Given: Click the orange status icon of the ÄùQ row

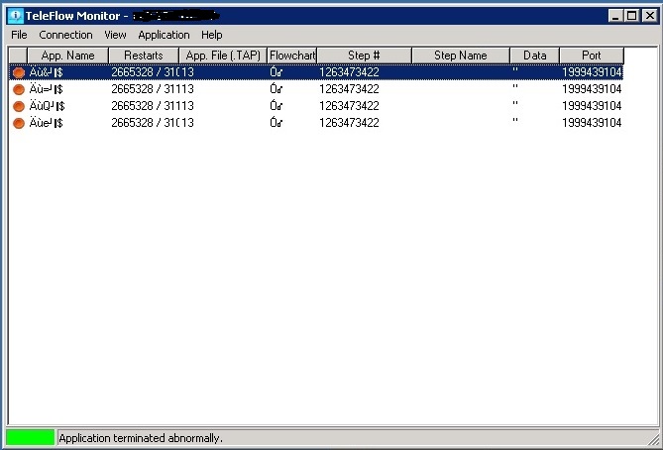Looking at the screenshot, I should 19,106.
